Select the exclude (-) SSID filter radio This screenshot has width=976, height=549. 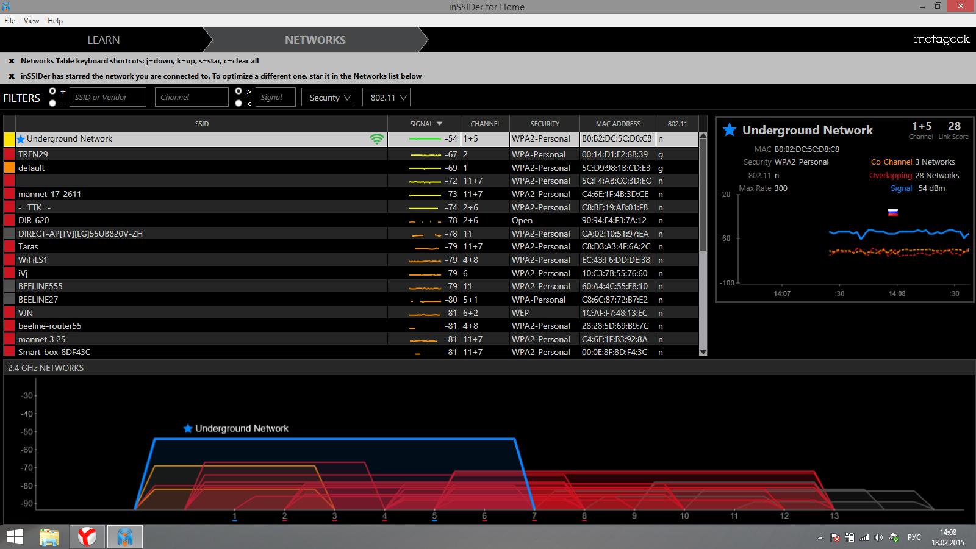(52, 103)
